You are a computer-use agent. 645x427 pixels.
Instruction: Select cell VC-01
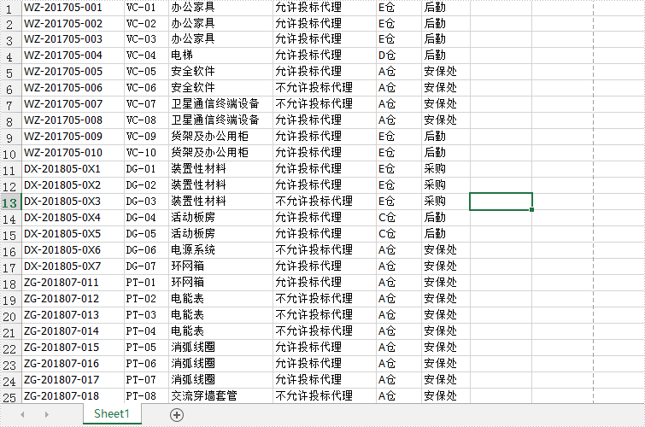tap(146, 8)
